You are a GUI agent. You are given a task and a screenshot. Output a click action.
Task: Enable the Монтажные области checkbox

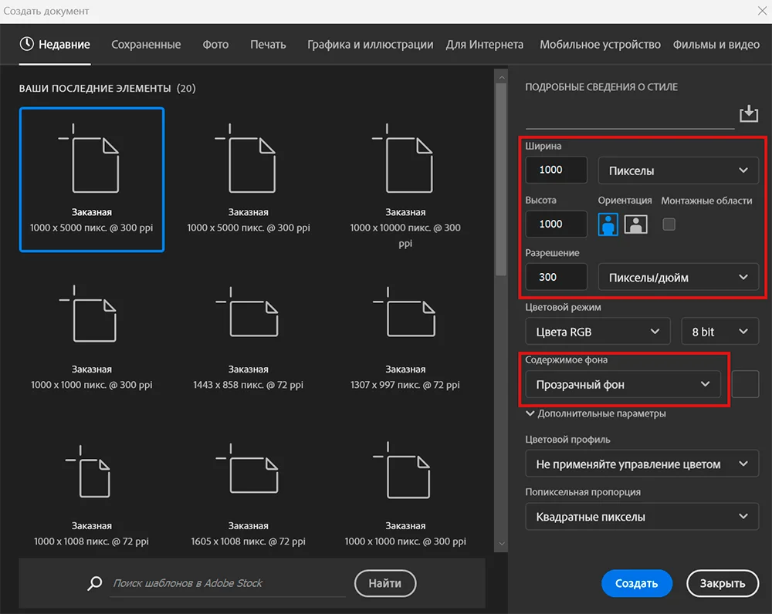[x=669, y=224]
